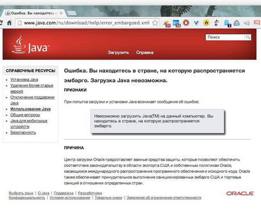Open the Безопасность sidebar link
261x222 pixels.
pyautogui.click(x=23, y=132)
